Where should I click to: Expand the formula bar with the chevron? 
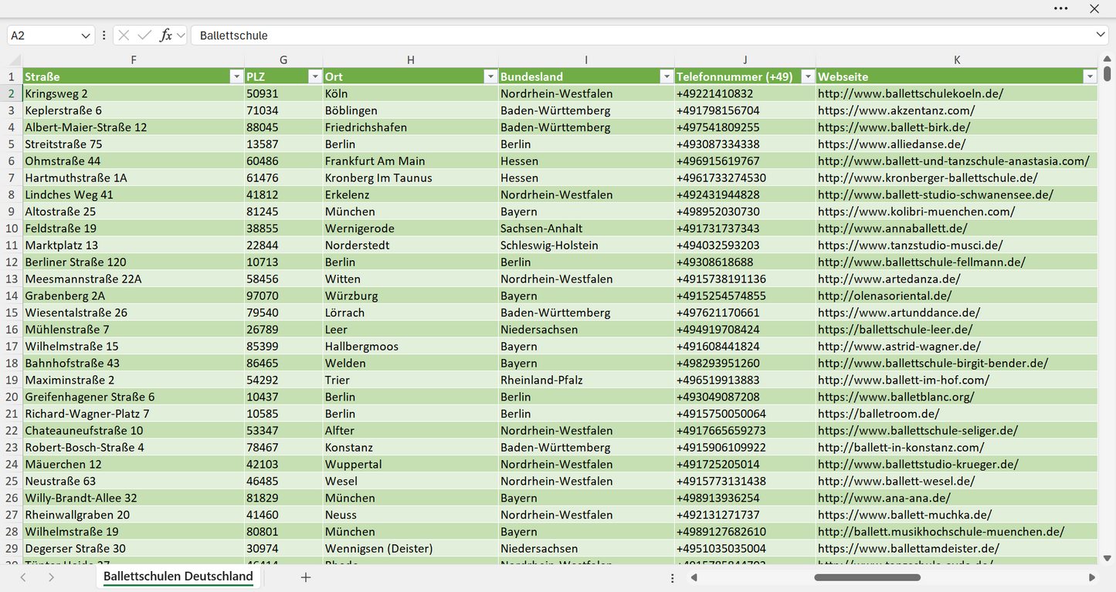[x=1101, y=36]
